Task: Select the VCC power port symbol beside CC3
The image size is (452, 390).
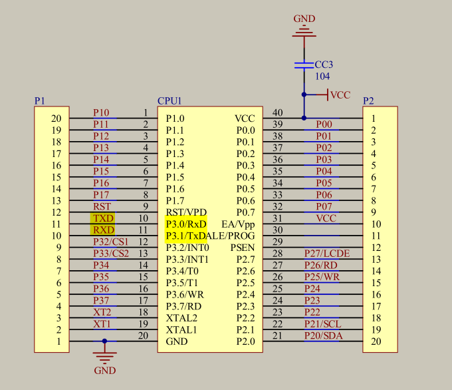Action: [334, 95]
